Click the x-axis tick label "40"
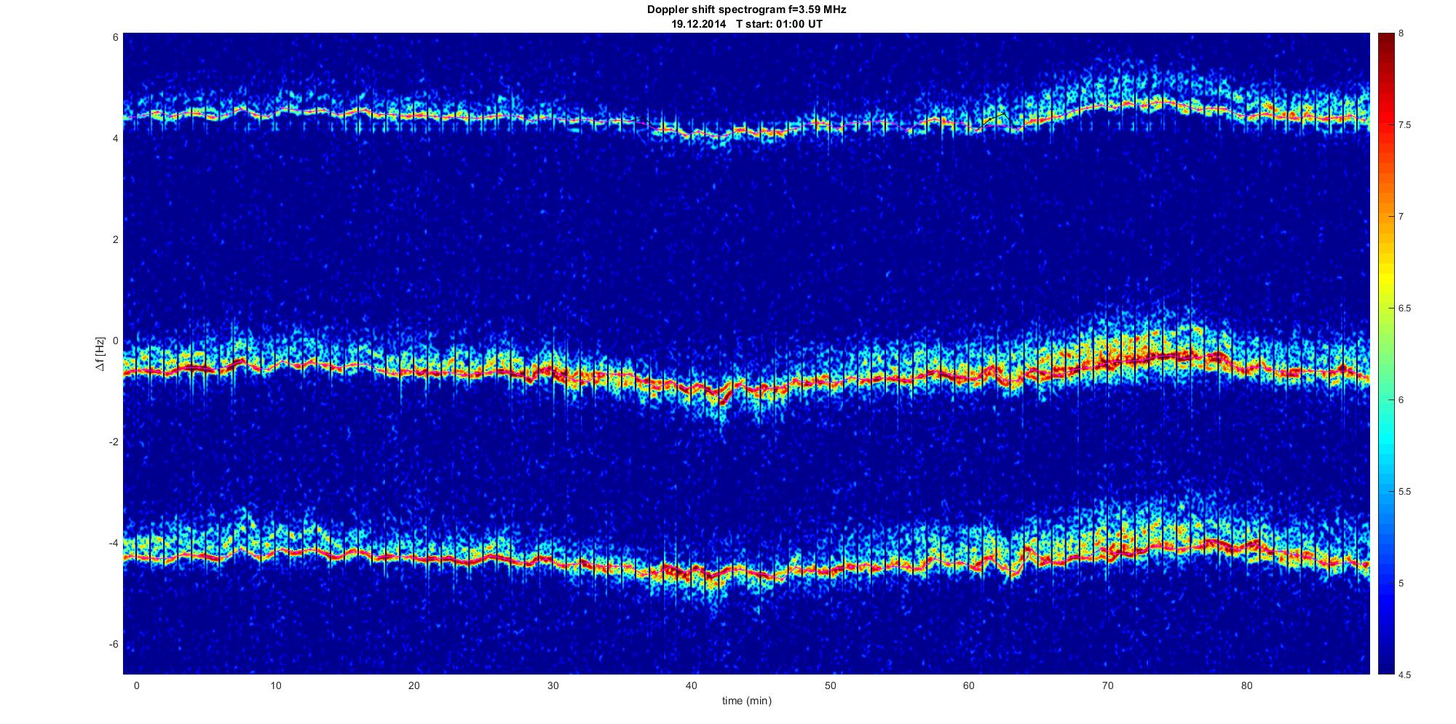1456x724 pixels. click(x=692, y=685)
